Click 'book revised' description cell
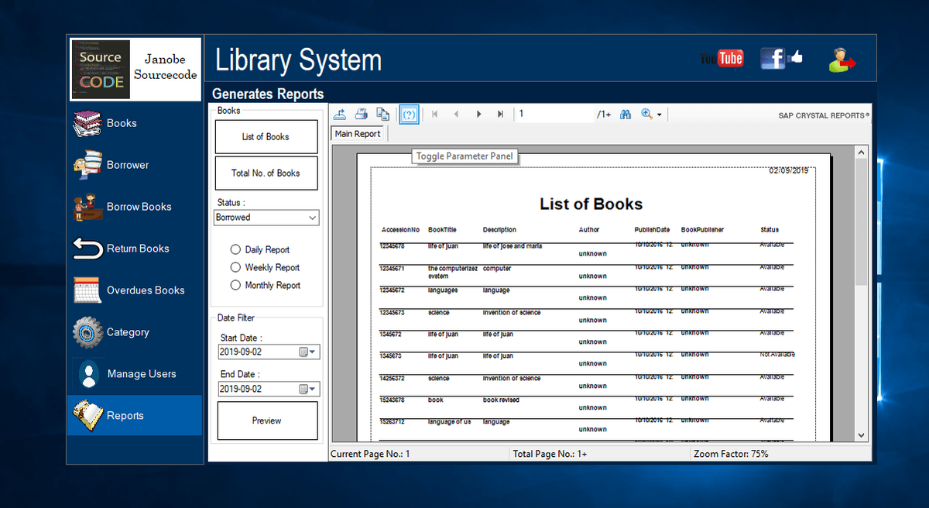The image size is (929, 508). click(501, 400)
